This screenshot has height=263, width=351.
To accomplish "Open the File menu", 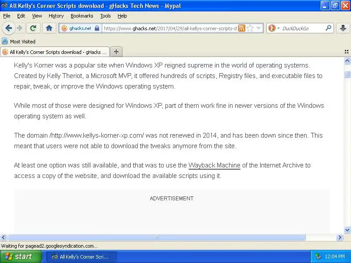I will pyautogui.click(x=7, y=16).
